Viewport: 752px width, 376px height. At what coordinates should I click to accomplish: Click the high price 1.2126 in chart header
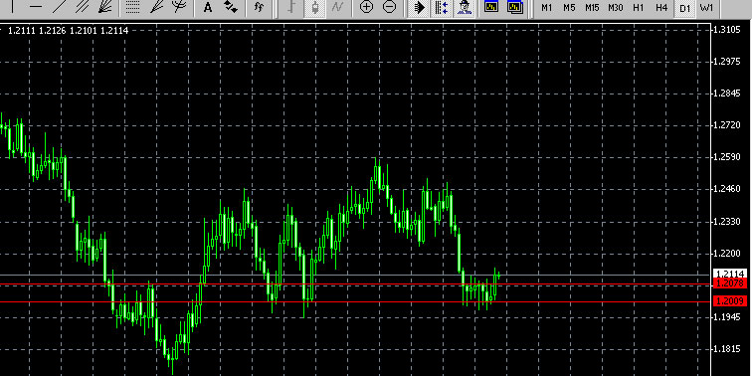coord(53,31)
